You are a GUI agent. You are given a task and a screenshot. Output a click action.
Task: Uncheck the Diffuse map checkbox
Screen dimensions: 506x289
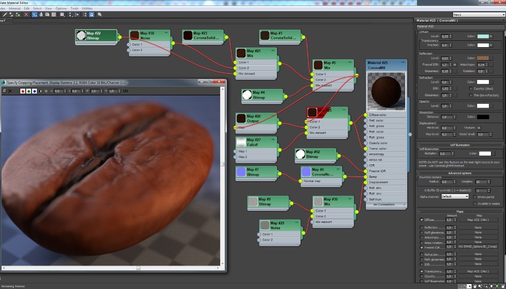pyautogui.click(x=421, y=220)
